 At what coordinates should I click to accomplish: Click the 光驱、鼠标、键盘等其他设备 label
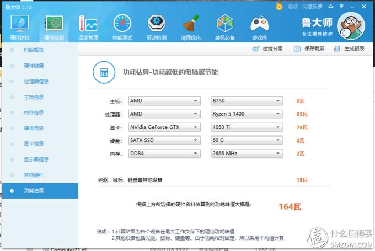(x=130, y=180)
